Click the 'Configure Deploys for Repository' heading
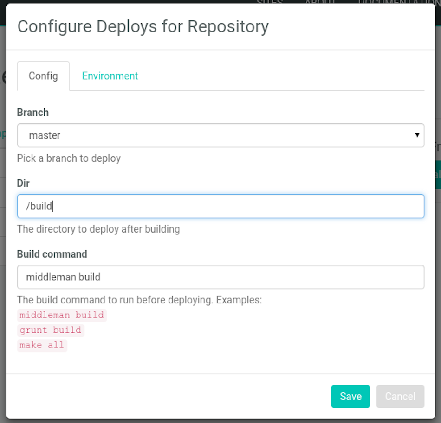441x423 pixels. [x=143, y=27]
